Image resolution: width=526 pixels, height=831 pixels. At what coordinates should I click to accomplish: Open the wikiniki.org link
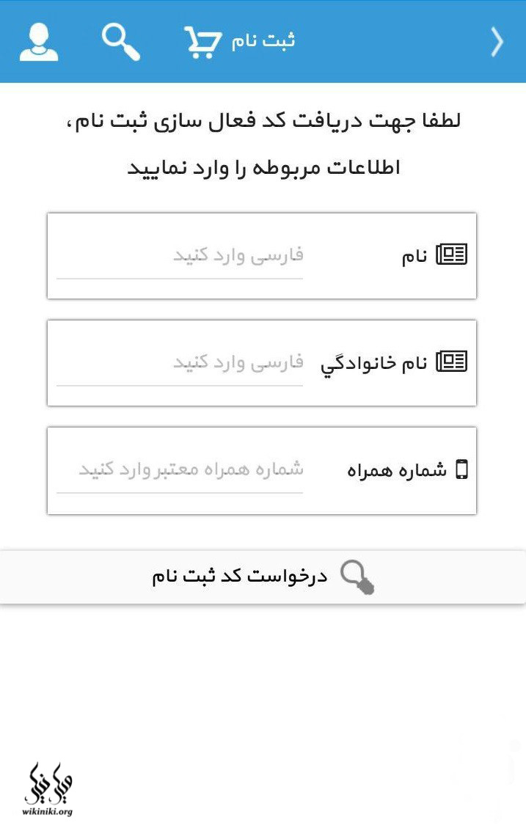[48, 811]
